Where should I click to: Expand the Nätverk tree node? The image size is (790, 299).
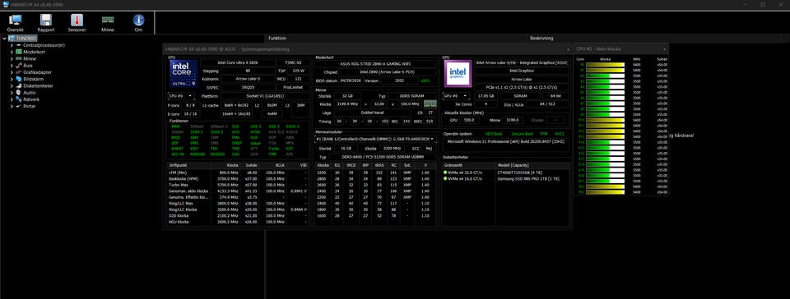12,99
